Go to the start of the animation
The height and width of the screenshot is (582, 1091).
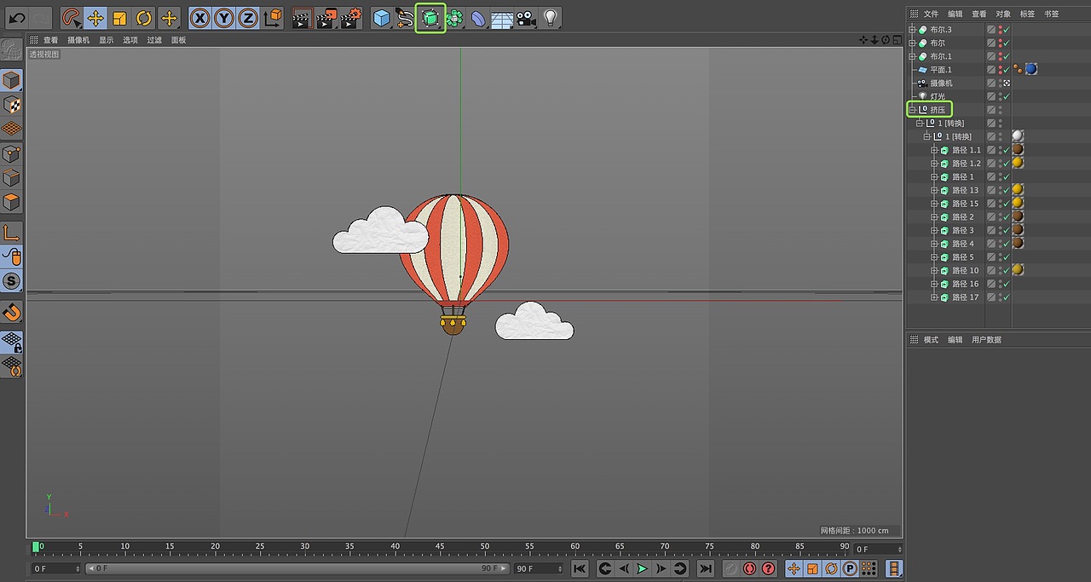[x=580, y=568]
